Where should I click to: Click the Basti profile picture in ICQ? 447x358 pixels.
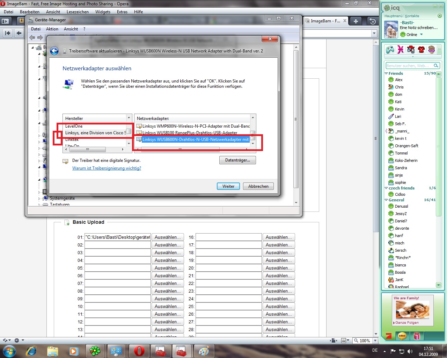pos(391,29)
